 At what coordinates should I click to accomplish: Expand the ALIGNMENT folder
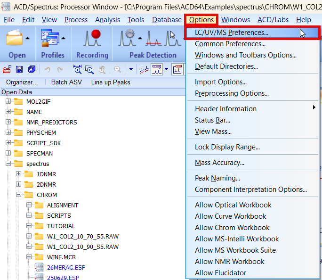(29, 205)
